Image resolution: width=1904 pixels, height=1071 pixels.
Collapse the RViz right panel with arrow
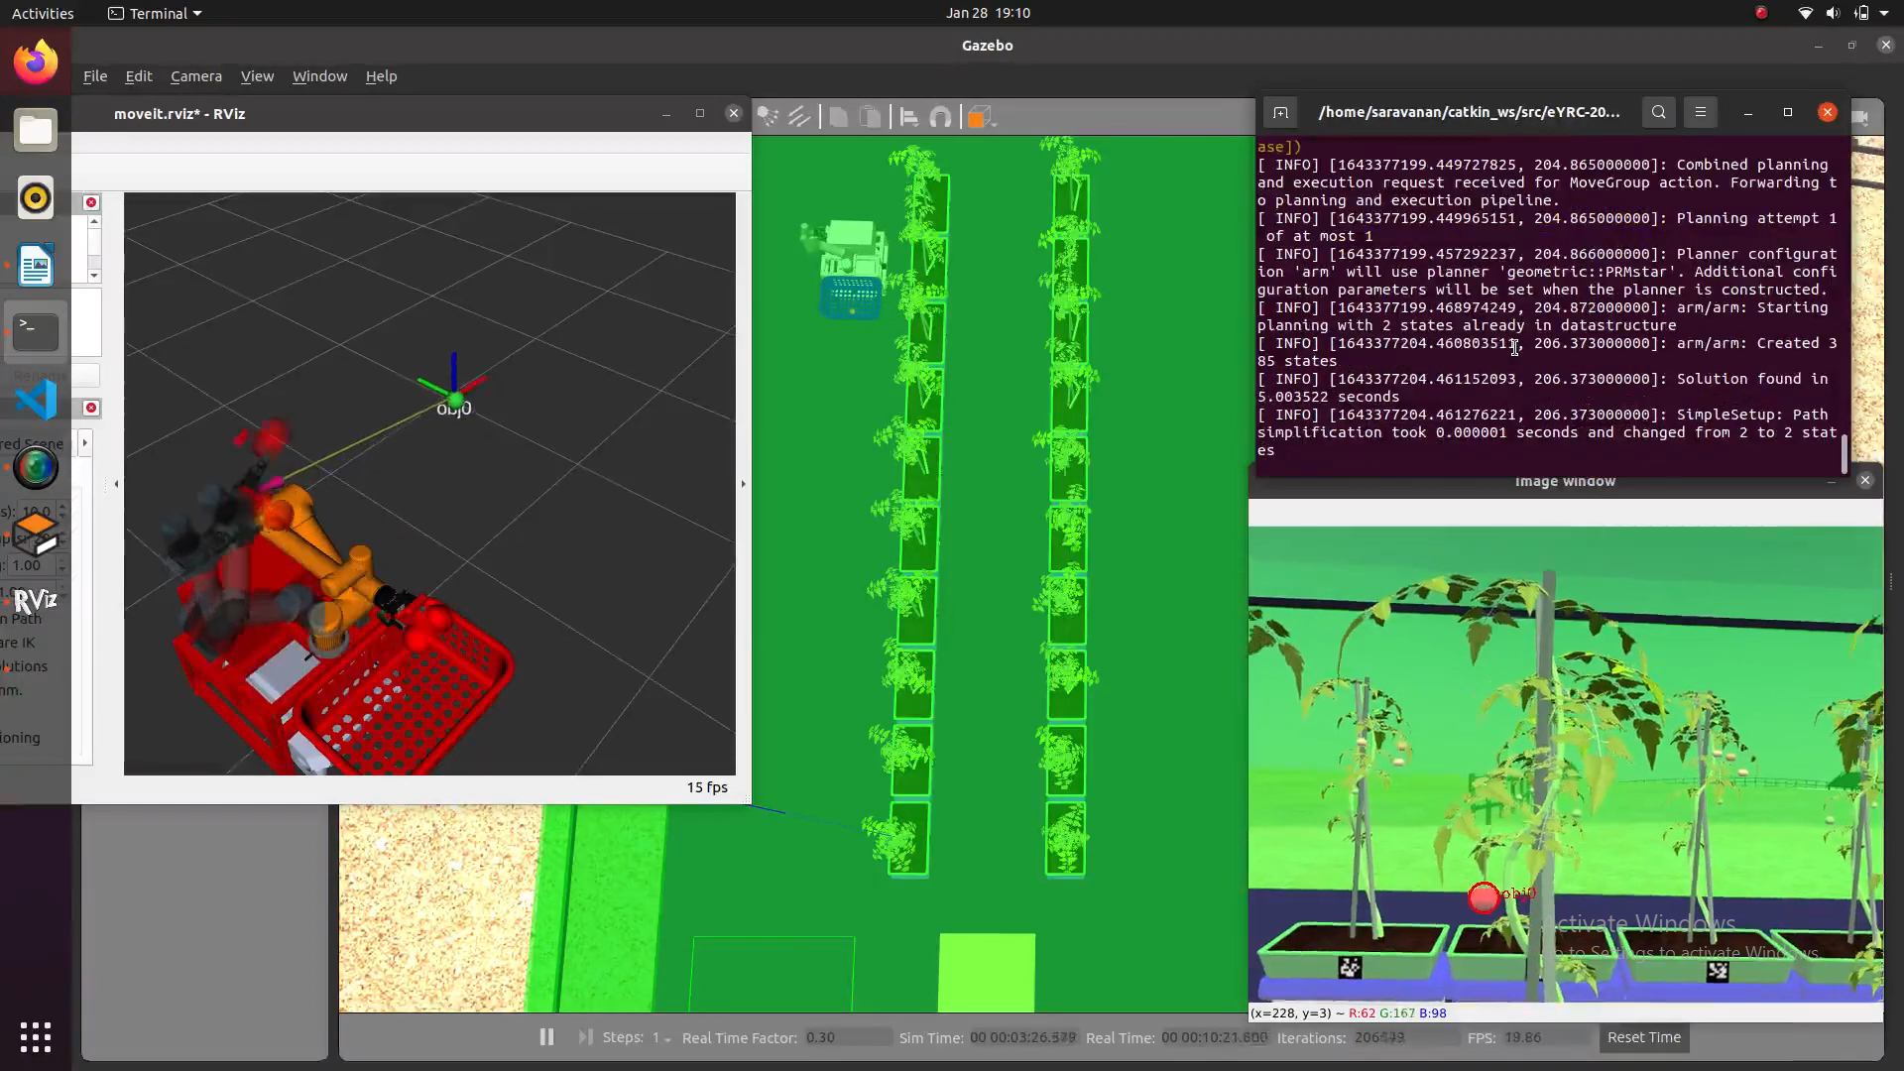(x=743, y=484)
